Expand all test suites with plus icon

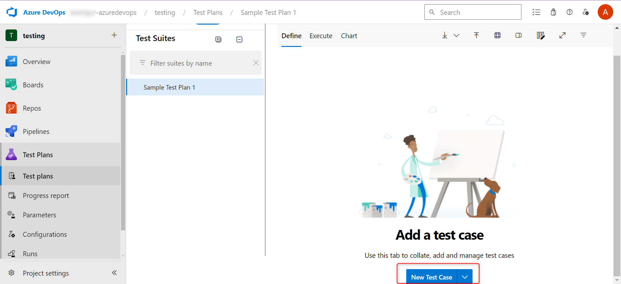click(218, 39)
